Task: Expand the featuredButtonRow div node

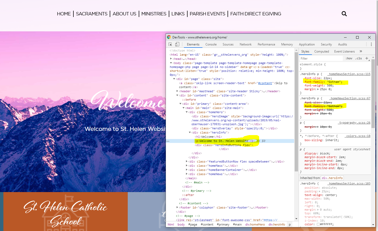Action: coord(187,161)
